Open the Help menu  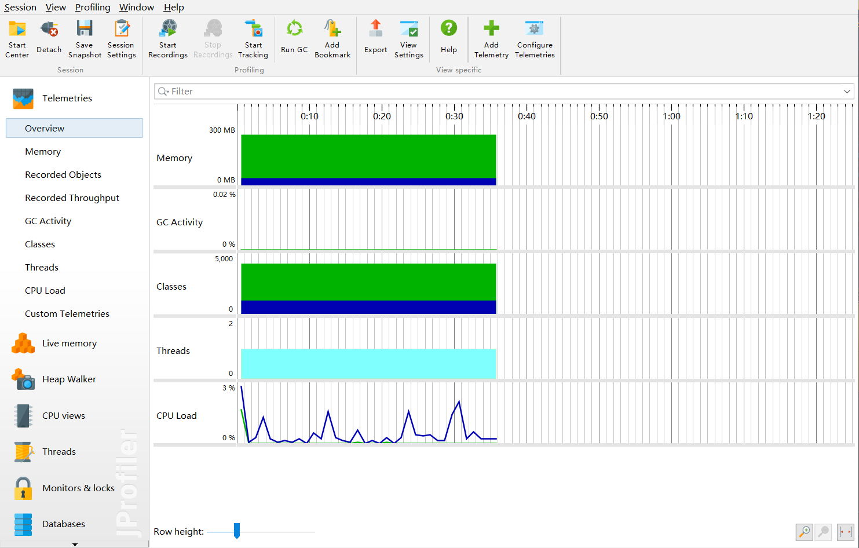pyautogui.click(x=174, y=8)
